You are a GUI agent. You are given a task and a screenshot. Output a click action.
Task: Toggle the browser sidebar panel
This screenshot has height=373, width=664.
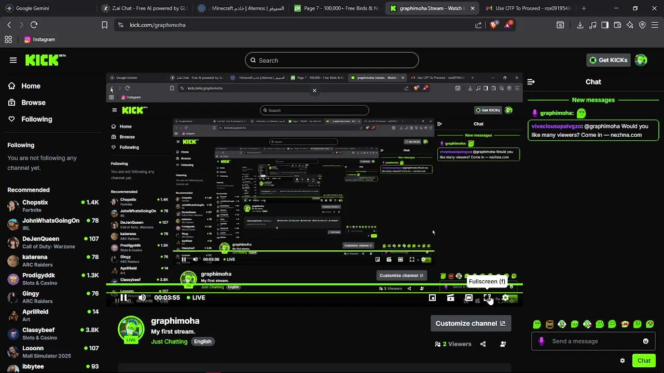coord(605,25)
